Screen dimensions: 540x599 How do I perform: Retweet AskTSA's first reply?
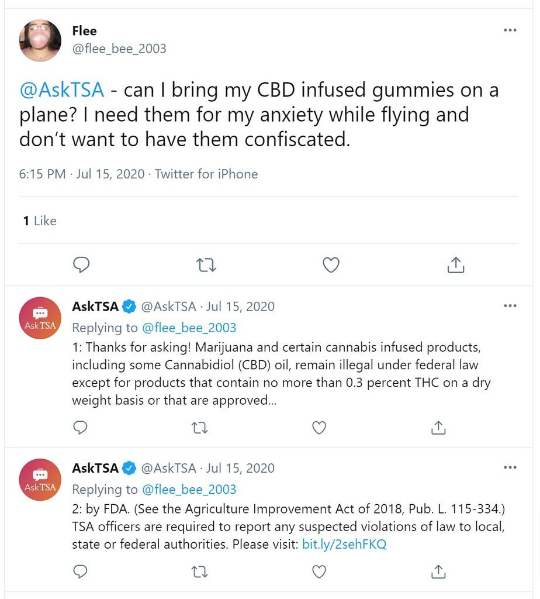coord(199,428)
